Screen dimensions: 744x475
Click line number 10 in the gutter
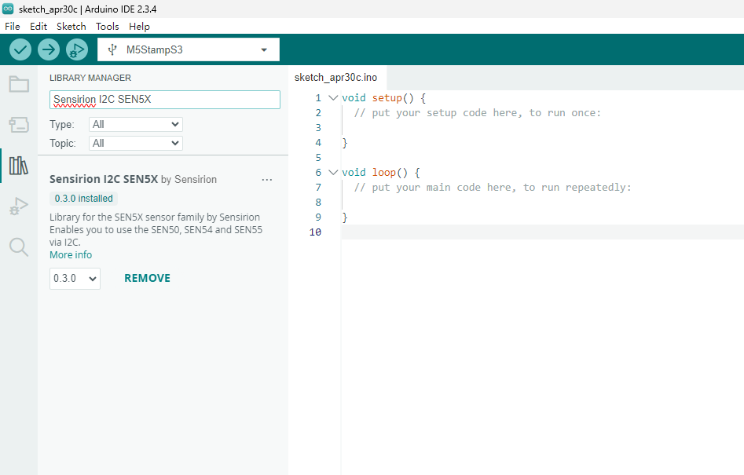tap(316, 232)
